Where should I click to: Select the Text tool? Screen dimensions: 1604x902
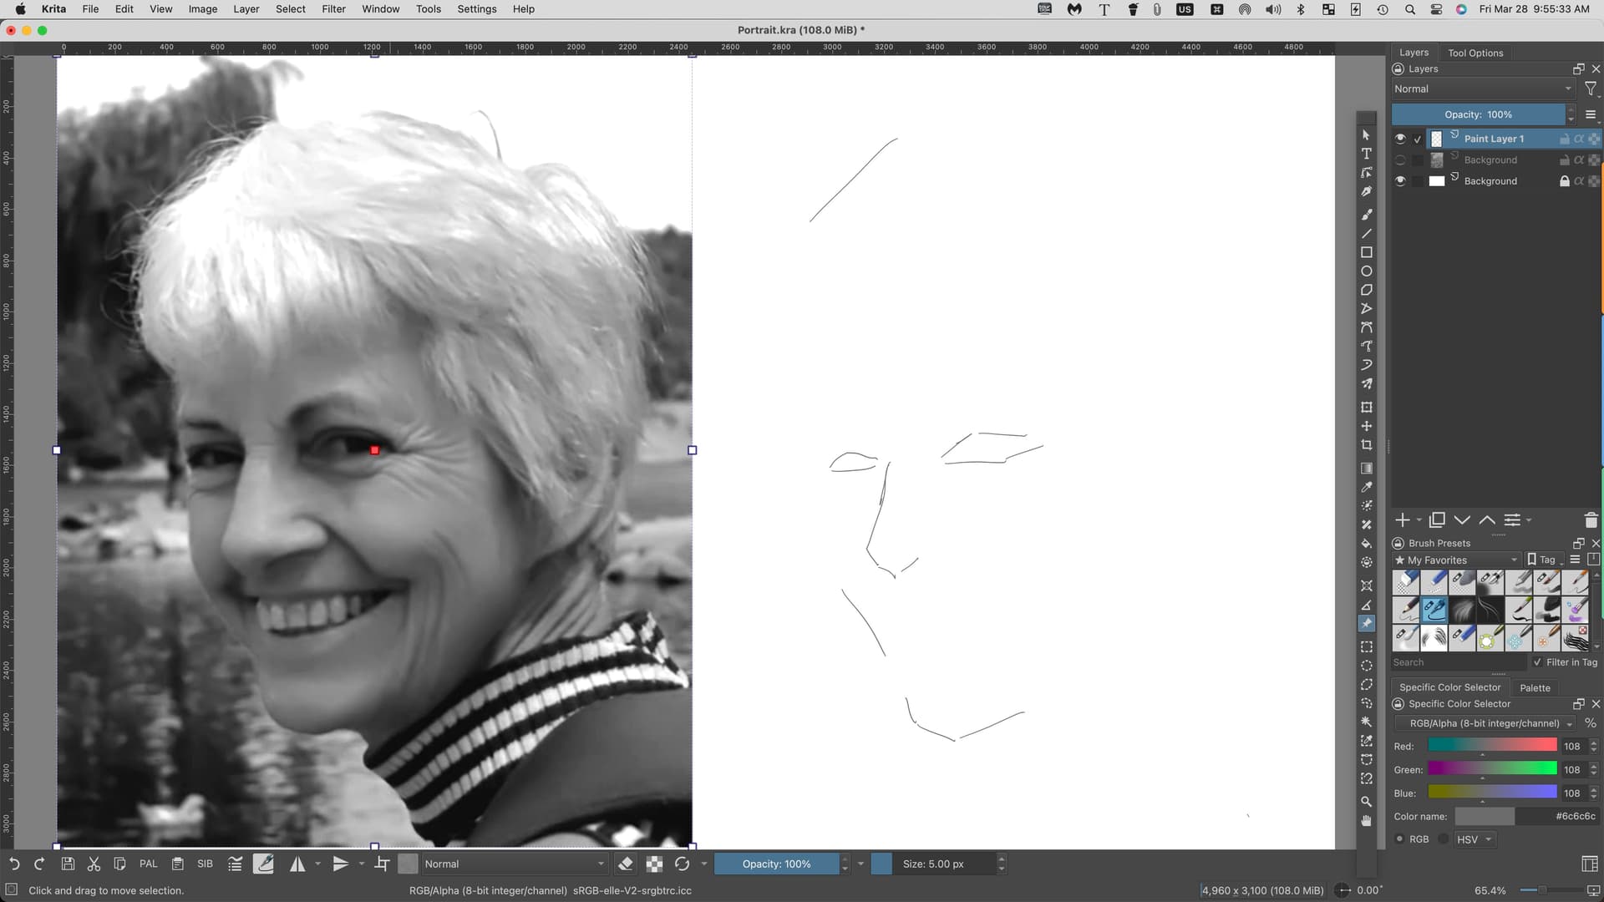click(1367, 154)
